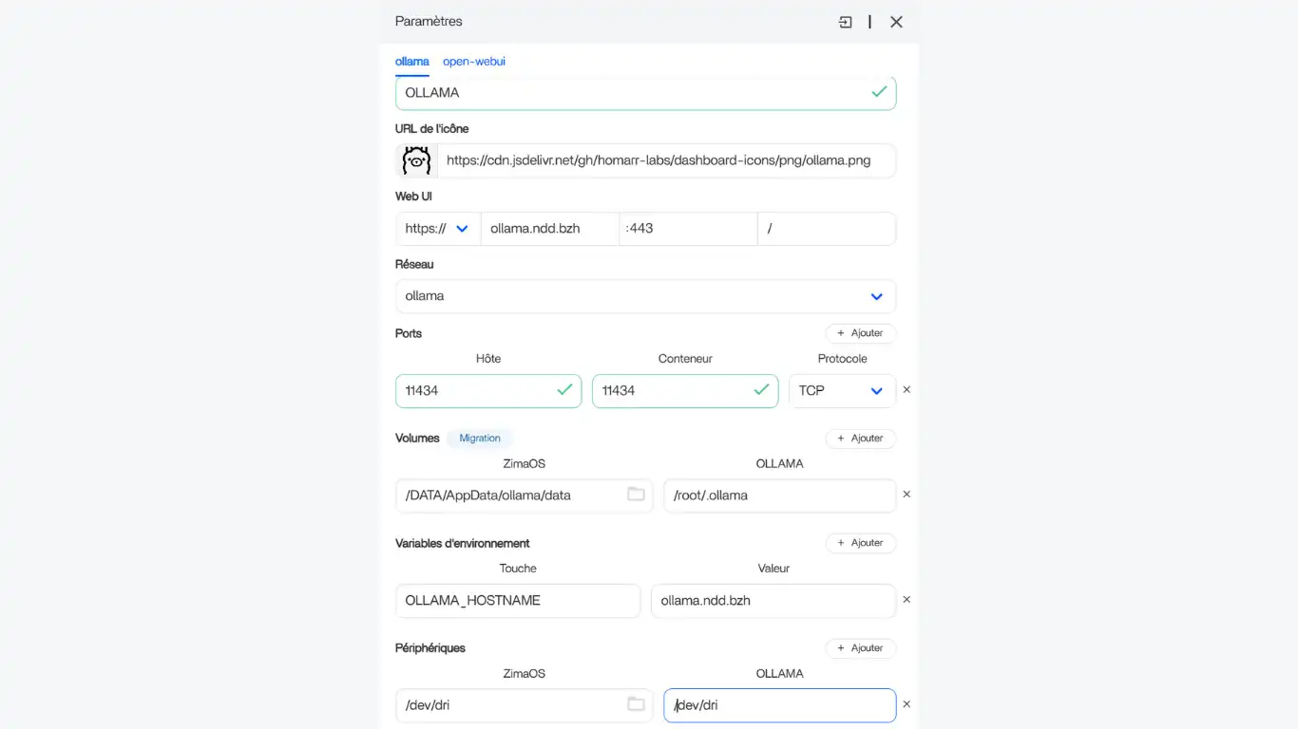Click the URL de l'icône label
The width and height of the screenshot is (1298, 729).
[x=432, y=129]
